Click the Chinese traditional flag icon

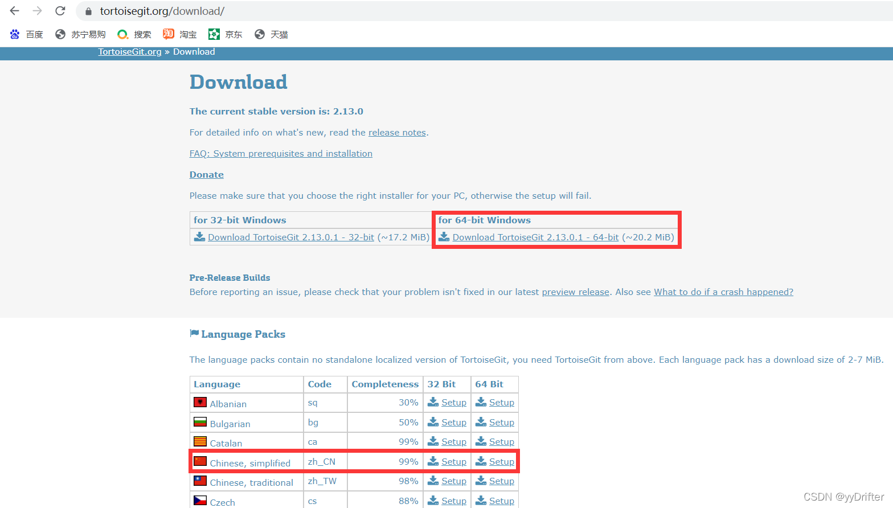200,481
